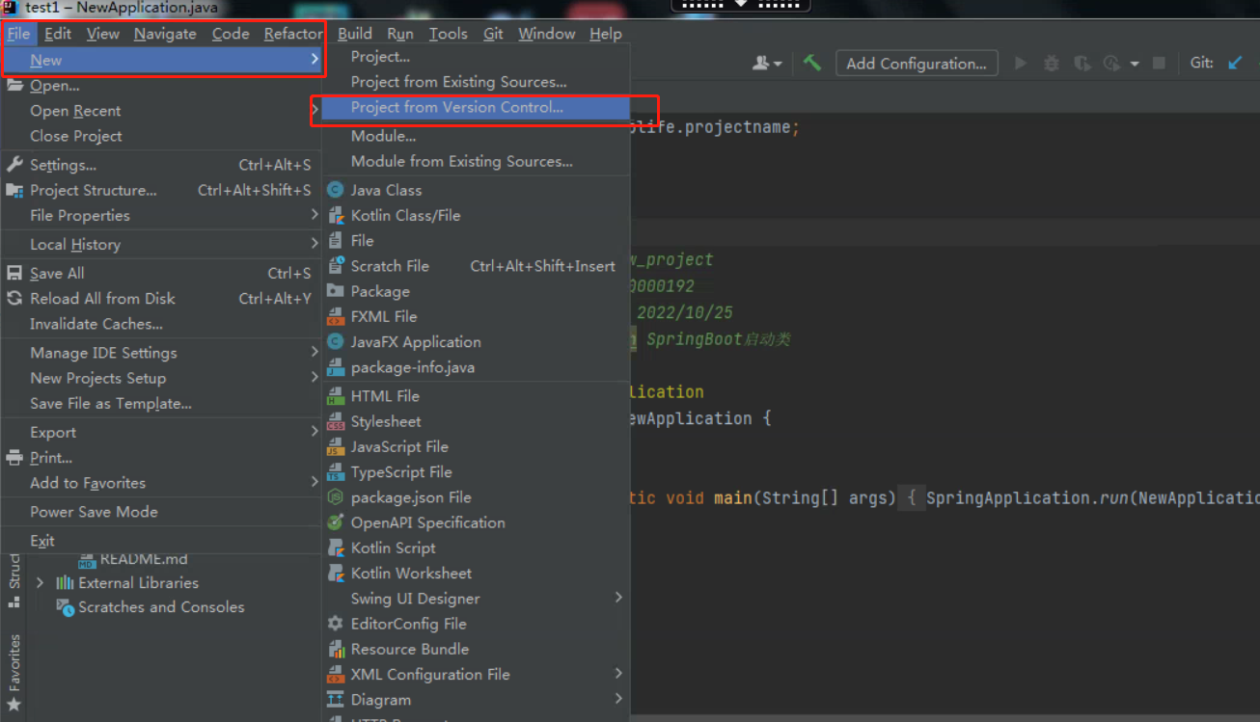The image size is (1260, 722).
Task: Open the Help menu
Action: (605, 34)
